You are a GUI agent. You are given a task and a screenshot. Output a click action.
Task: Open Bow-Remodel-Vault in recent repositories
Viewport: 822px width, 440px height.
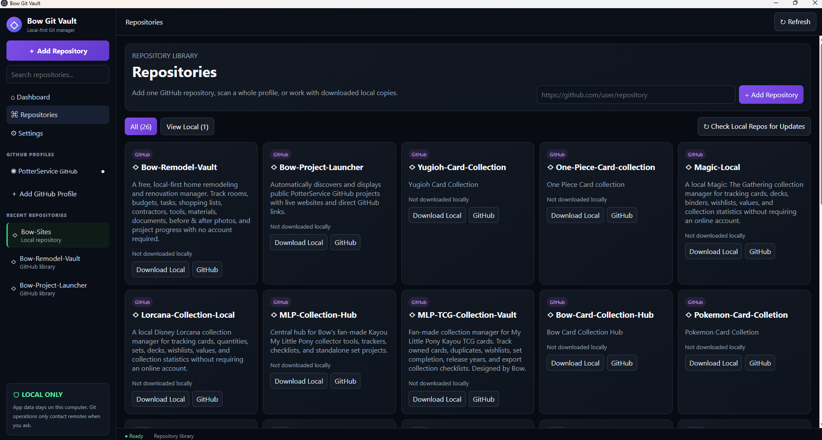[x=58, y=262]
